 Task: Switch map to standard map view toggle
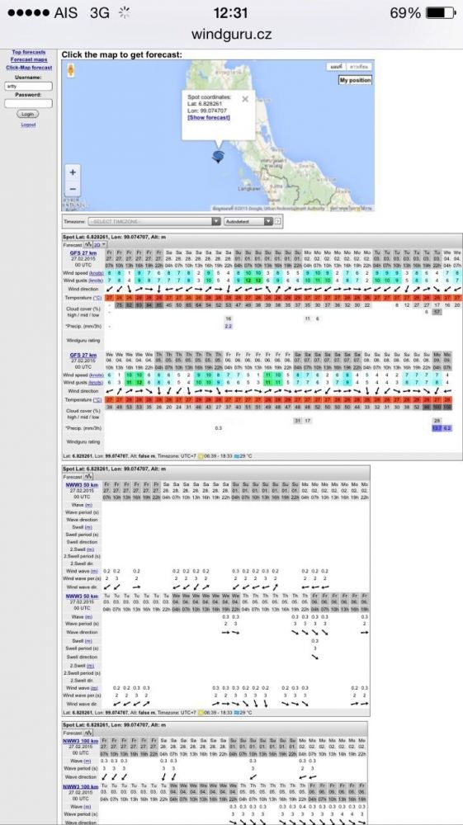pyautogui.click(x=336, y=66)
